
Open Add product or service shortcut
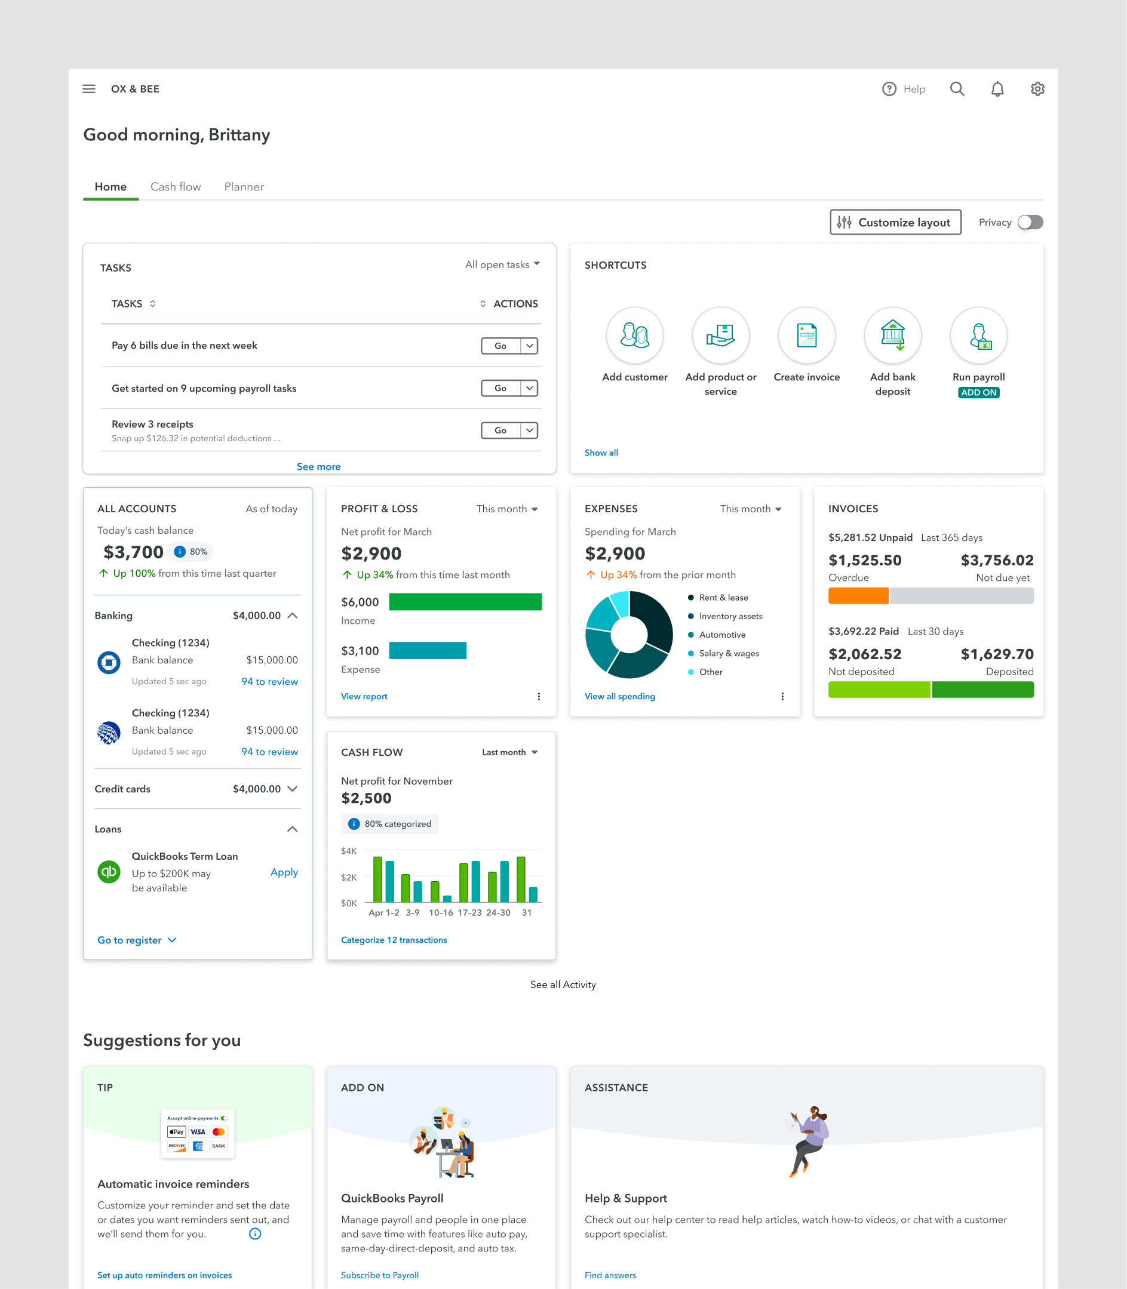721,335
